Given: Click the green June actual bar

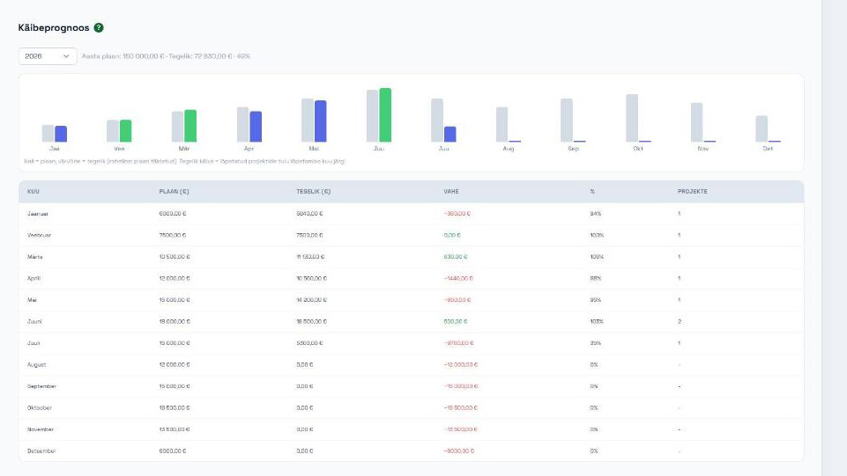Looking at the screenshot, I should 385,115.
